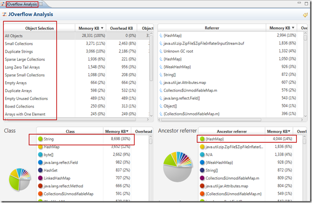Screen dimensions: 312x203
Task: Select the HashSet class row
Action: (93, 170)
